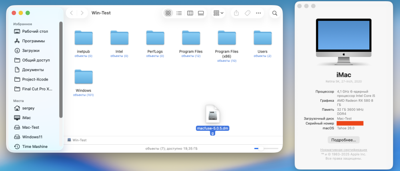Switch Finder to gallery view
400x171 pixels.
(201, 13)
